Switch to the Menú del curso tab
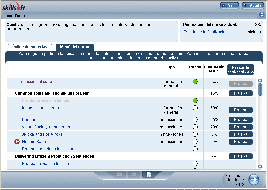The image size is (268, 190). pos(75,47)
